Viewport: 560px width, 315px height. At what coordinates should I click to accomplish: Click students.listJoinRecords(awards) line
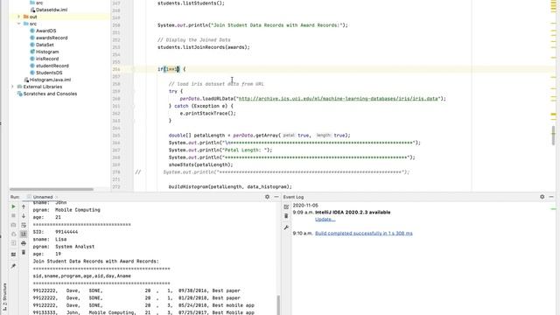[x=204, y=47]
